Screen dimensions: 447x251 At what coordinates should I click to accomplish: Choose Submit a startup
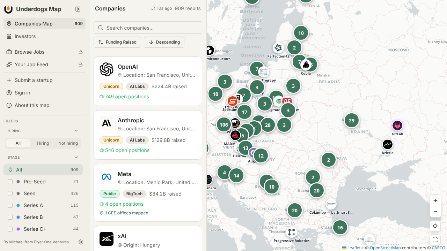pyautogui.click(x=44, y=80)
